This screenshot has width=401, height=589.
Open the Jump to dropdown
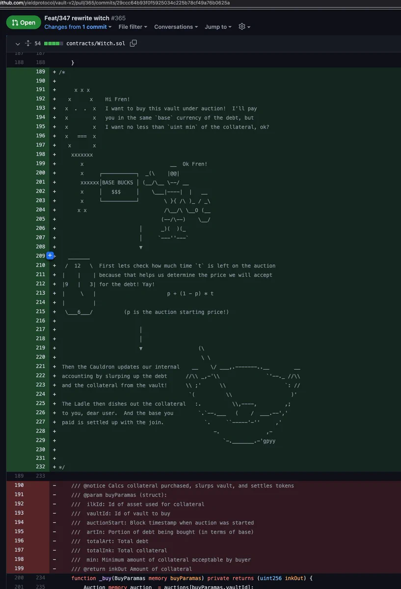pyautogui.click(x=218, y=27)
